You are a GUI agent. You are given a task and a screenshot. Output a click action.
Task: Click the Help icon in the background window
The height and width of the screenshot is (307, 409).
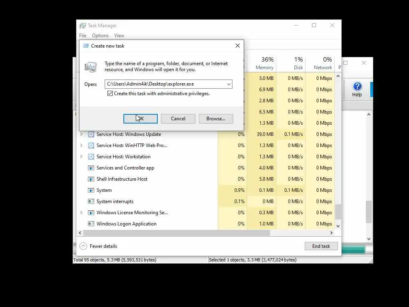[x=357, y=86]
